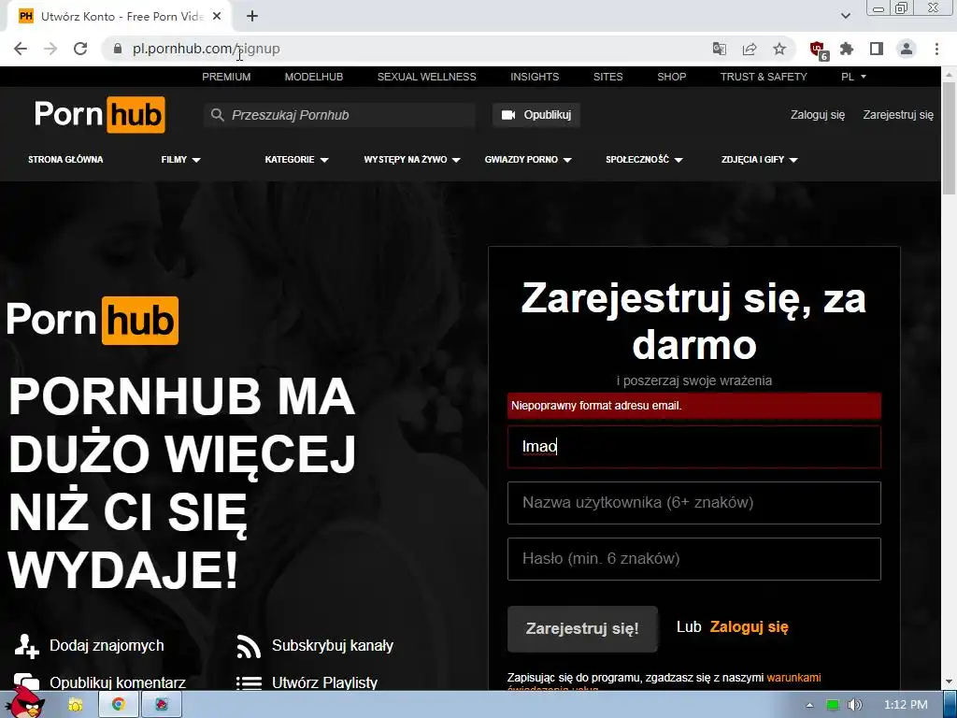Click the Hasło password field

click(x=694, y=559)
